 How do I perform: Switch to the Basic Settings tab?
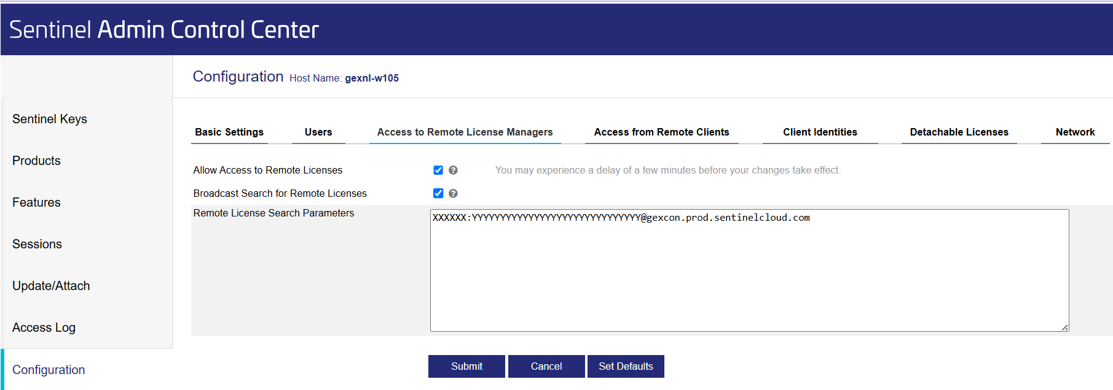coord(229,132)
